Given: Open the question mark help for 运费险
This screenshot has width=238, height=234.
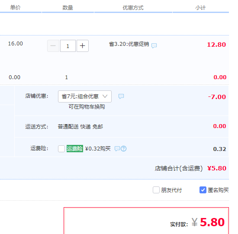Looking at the screenshot, I should pos(124,148).
